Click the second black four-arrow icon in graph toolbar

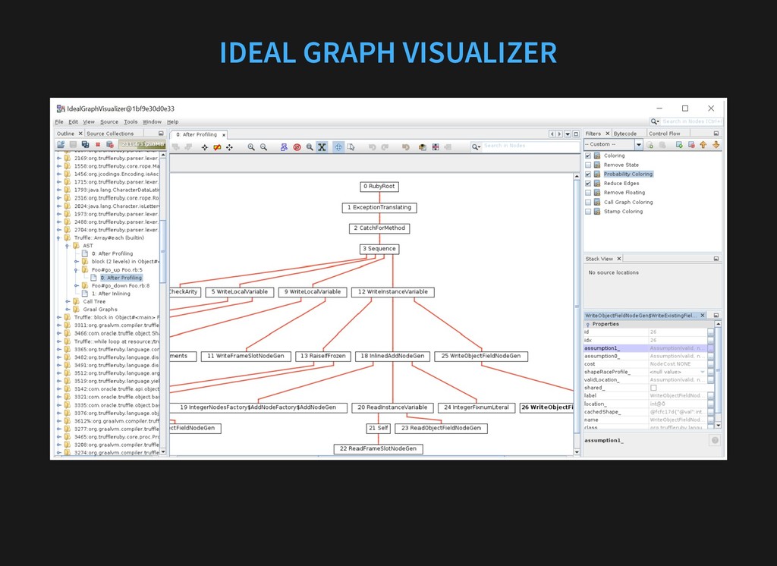[229, 147]
